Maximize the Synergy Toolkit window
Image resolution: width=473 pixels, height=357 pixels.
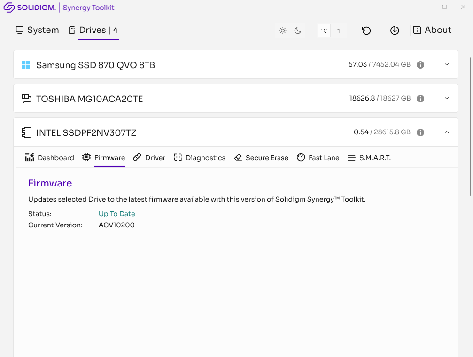[x=444, y=7]
